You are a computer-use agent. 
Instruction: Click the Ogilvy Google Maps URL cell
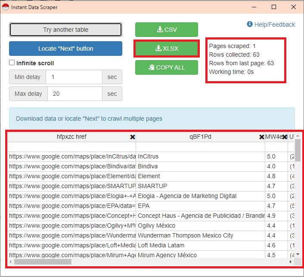click(72, 225)
